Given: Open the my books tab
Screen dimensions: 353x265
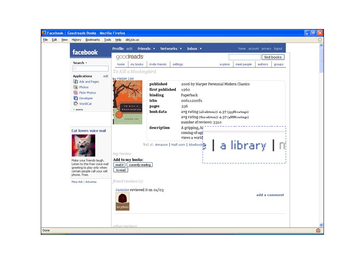Looking at the screenshot, I should click(x=137, y=64).
